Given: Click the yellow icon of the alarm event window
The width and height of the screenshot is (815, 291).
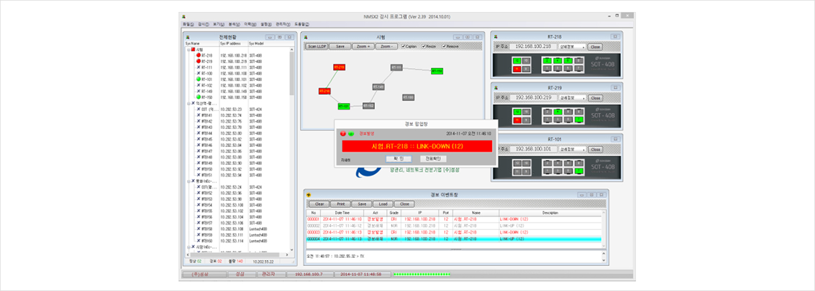Looking at the screenshot, I should (x=309, y=194).
